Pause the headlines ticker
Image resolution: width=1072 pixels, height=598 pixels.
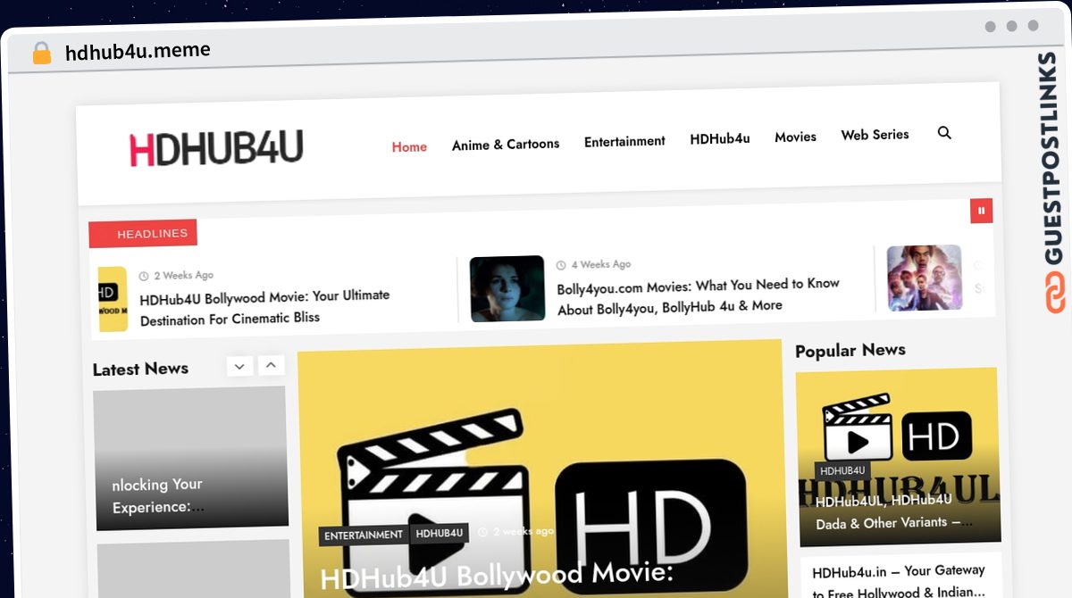tap(981, 211)
